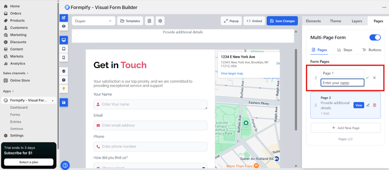
Task: Switch to the Theme tab
Action: point(335,21)
